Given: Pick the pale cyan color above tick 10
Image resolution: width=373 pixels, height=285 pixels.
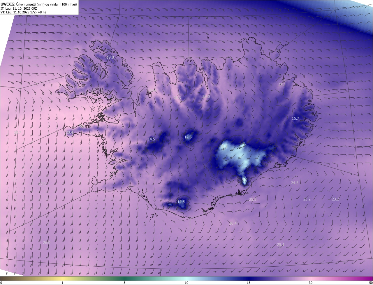Looking at the screenshot, I should coord(186,278).
